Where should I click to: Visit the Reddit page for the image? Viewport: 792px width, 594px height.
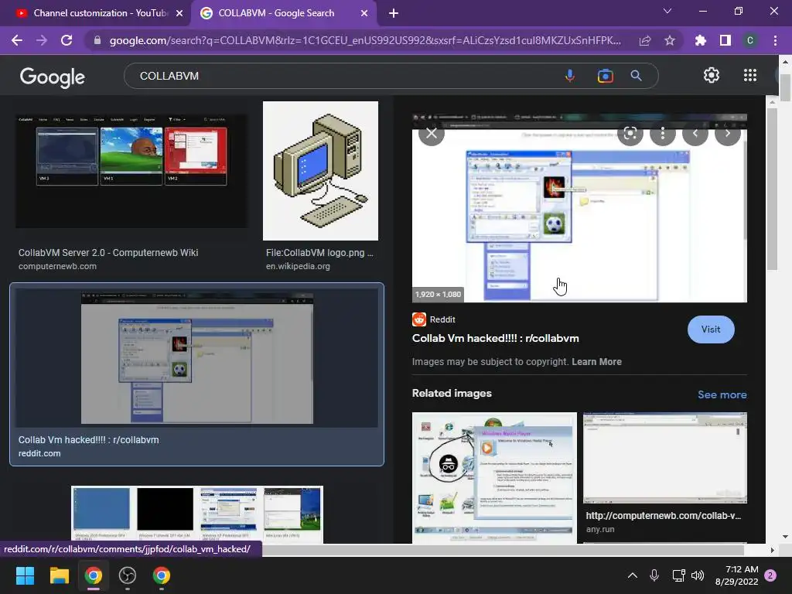(711, 329)
